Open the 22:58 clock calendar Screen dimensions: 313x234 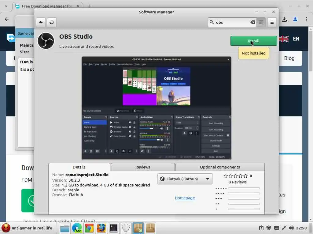(x=301, y=228)
